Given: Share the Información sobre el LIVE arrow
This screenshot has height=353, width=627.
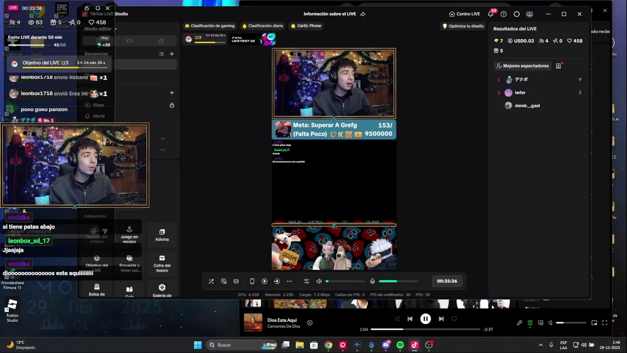Looking at the screenshot, I should point(363,14).
